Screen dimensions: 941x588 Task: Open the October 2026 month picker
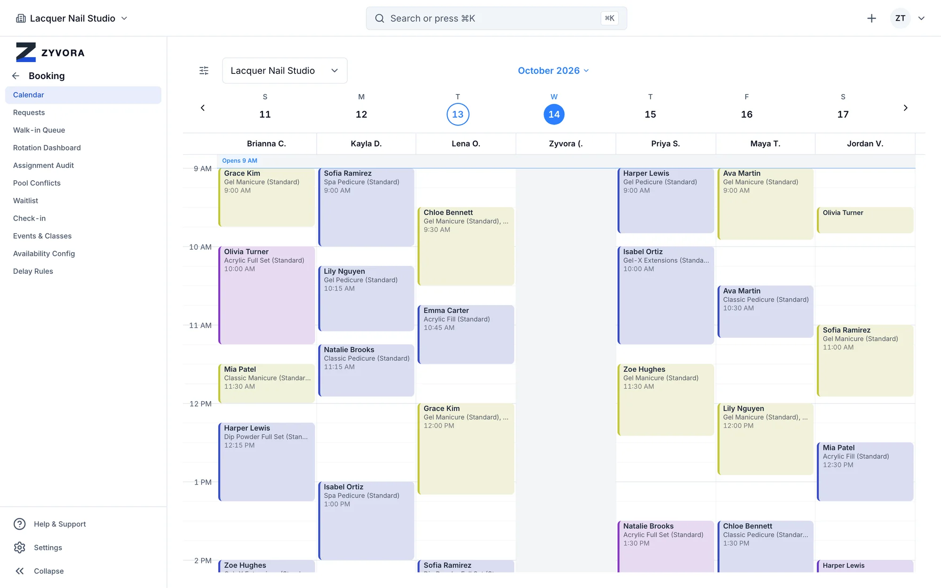[553, 71]
